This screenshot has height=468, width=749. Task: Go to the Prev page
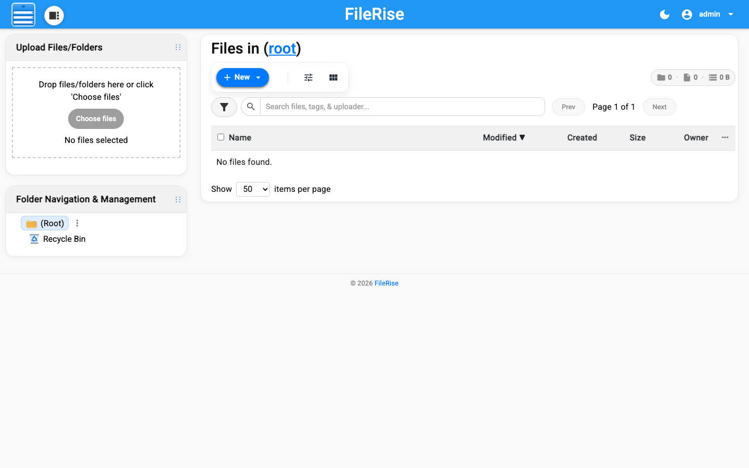pos(569,107)
